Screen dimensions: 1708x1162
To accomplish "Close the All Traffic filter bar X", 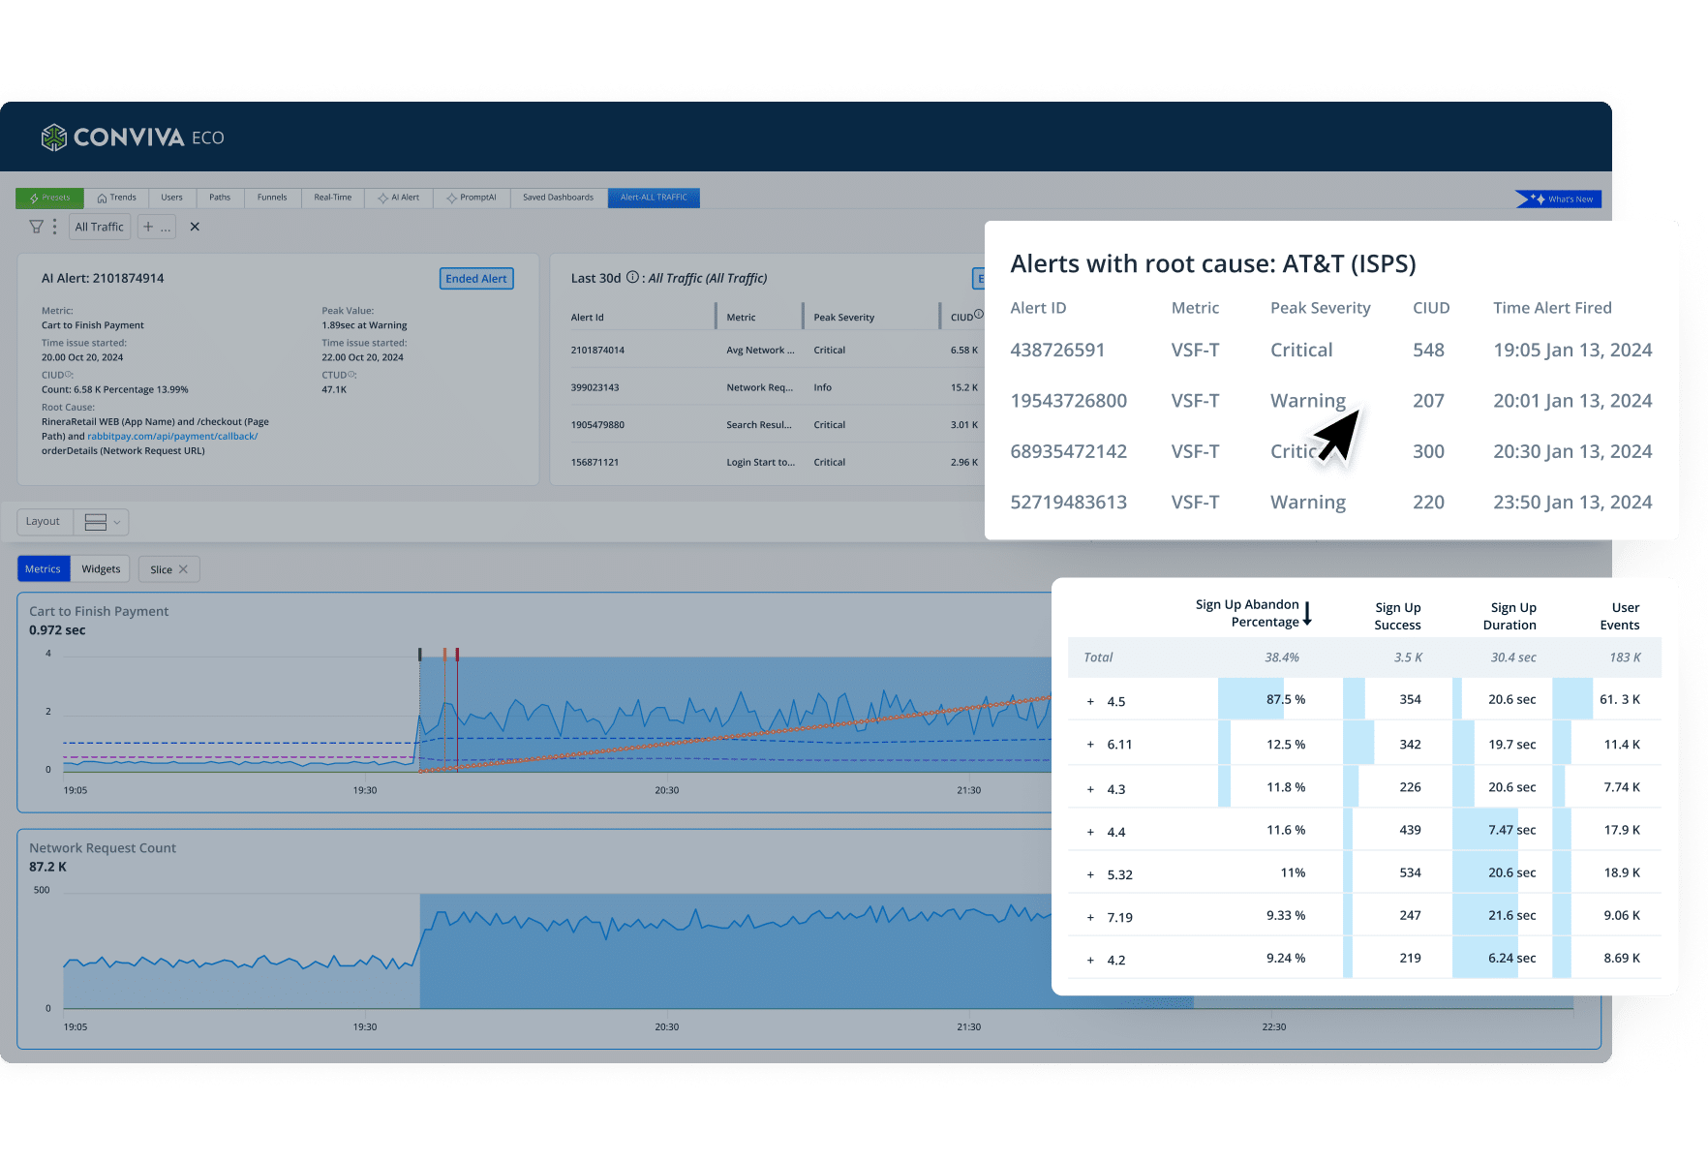I will 195,227.
